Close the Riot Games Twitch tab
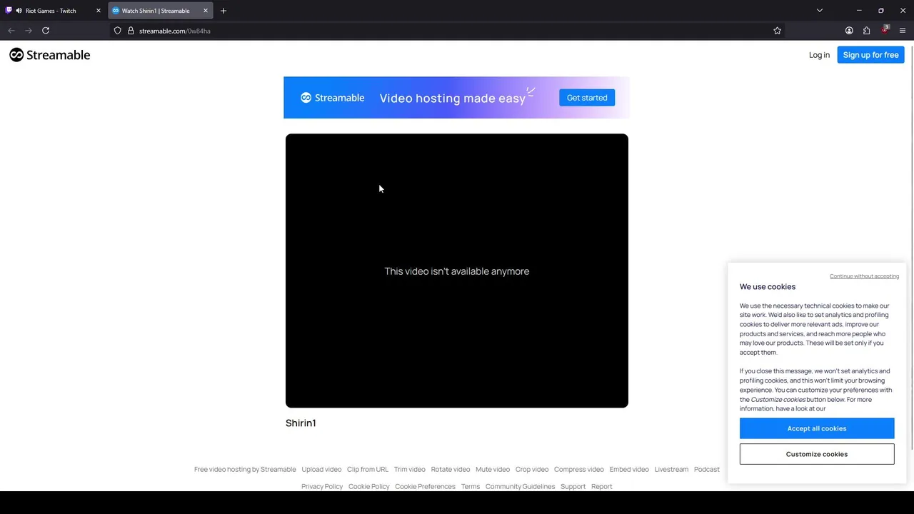Screen dimensions: 914x514 pyautogui.click(x=99, y=11)
